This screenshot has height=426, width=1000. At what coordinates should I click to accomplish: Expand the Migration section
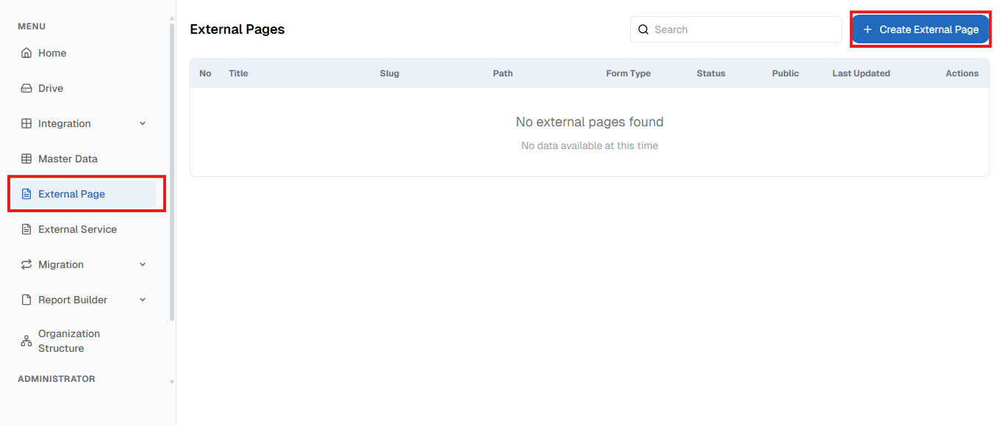142,264
